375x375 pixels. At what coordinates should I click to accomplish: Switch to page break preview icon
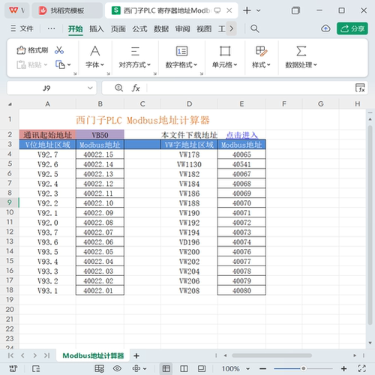point(184,368)
